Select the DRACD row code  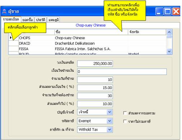coord(24,43)
